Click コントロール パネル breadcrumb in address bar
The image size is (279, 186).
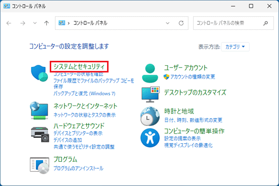(90, 23)
